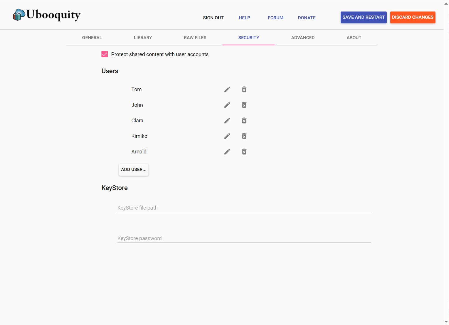
Task: Remove user John using the trash icon
Action: [244, 105]
